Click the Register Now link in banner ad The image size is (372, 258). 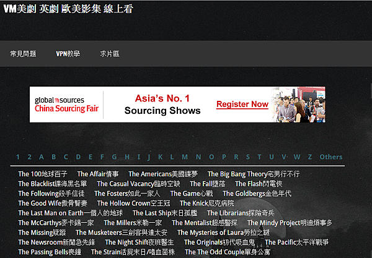coord(242,104)
